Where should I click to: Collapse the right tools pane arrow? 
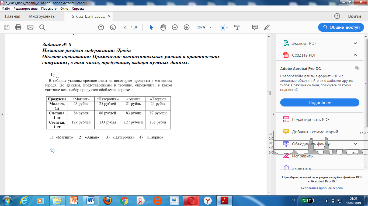coord(274,114)
